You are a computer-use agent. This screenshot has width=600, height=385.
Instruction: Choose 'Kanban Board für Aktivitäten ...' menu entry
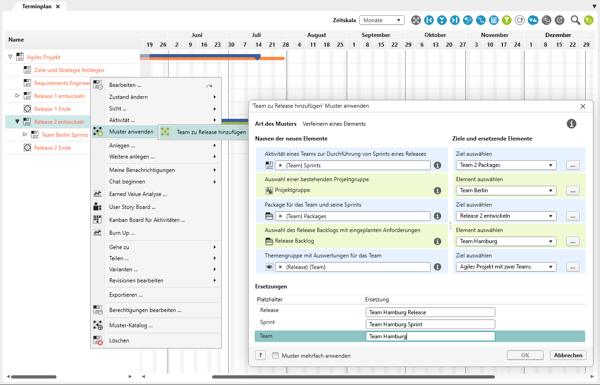coord(147,220)
